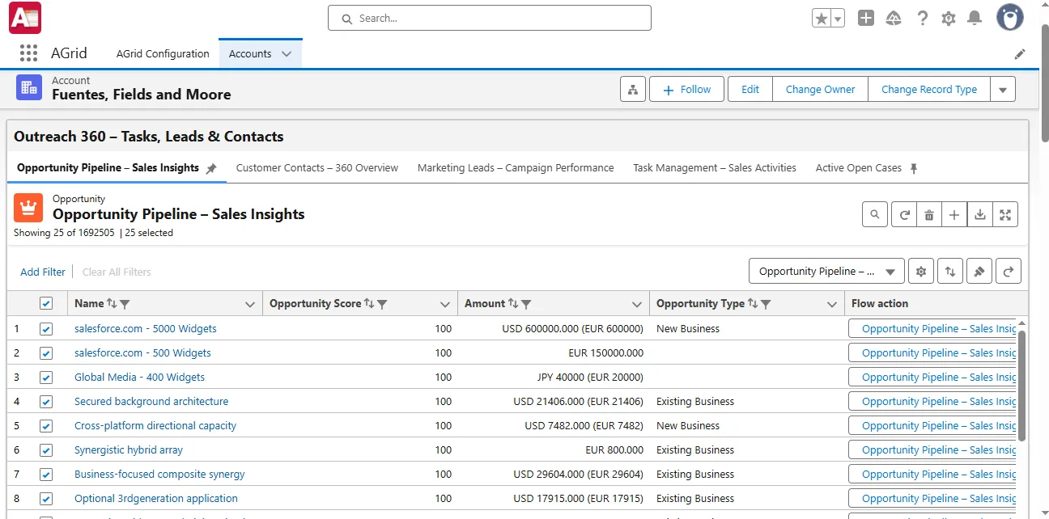Click the Follow button
The height and width of the screenshot is (519, 1049).
pos(686,90)
